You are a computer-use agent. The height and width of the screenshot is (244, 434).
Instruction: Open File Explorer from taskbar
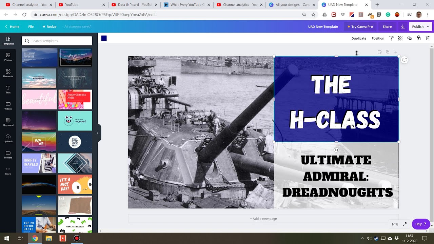[x=48, y=238]
